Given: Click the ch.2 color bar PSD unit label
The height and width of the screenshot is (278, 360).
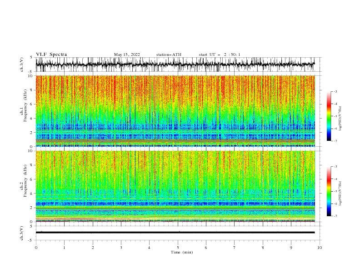Looking at the screenshot, I should click(x=340, y=194).
